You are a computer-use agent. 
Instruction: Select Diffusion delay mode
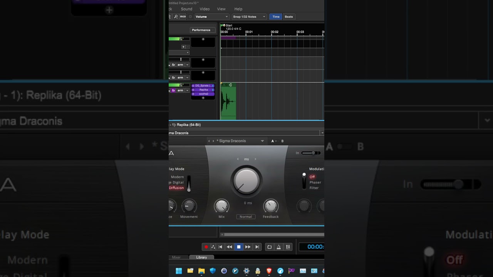[176, 188]
